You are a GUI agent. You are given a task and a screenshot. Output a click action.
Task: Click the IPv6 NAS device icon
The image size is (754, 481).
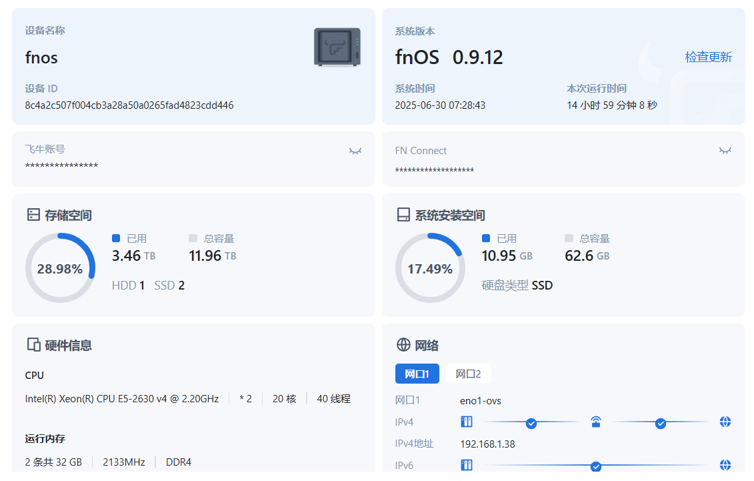(x=467, y=465)
